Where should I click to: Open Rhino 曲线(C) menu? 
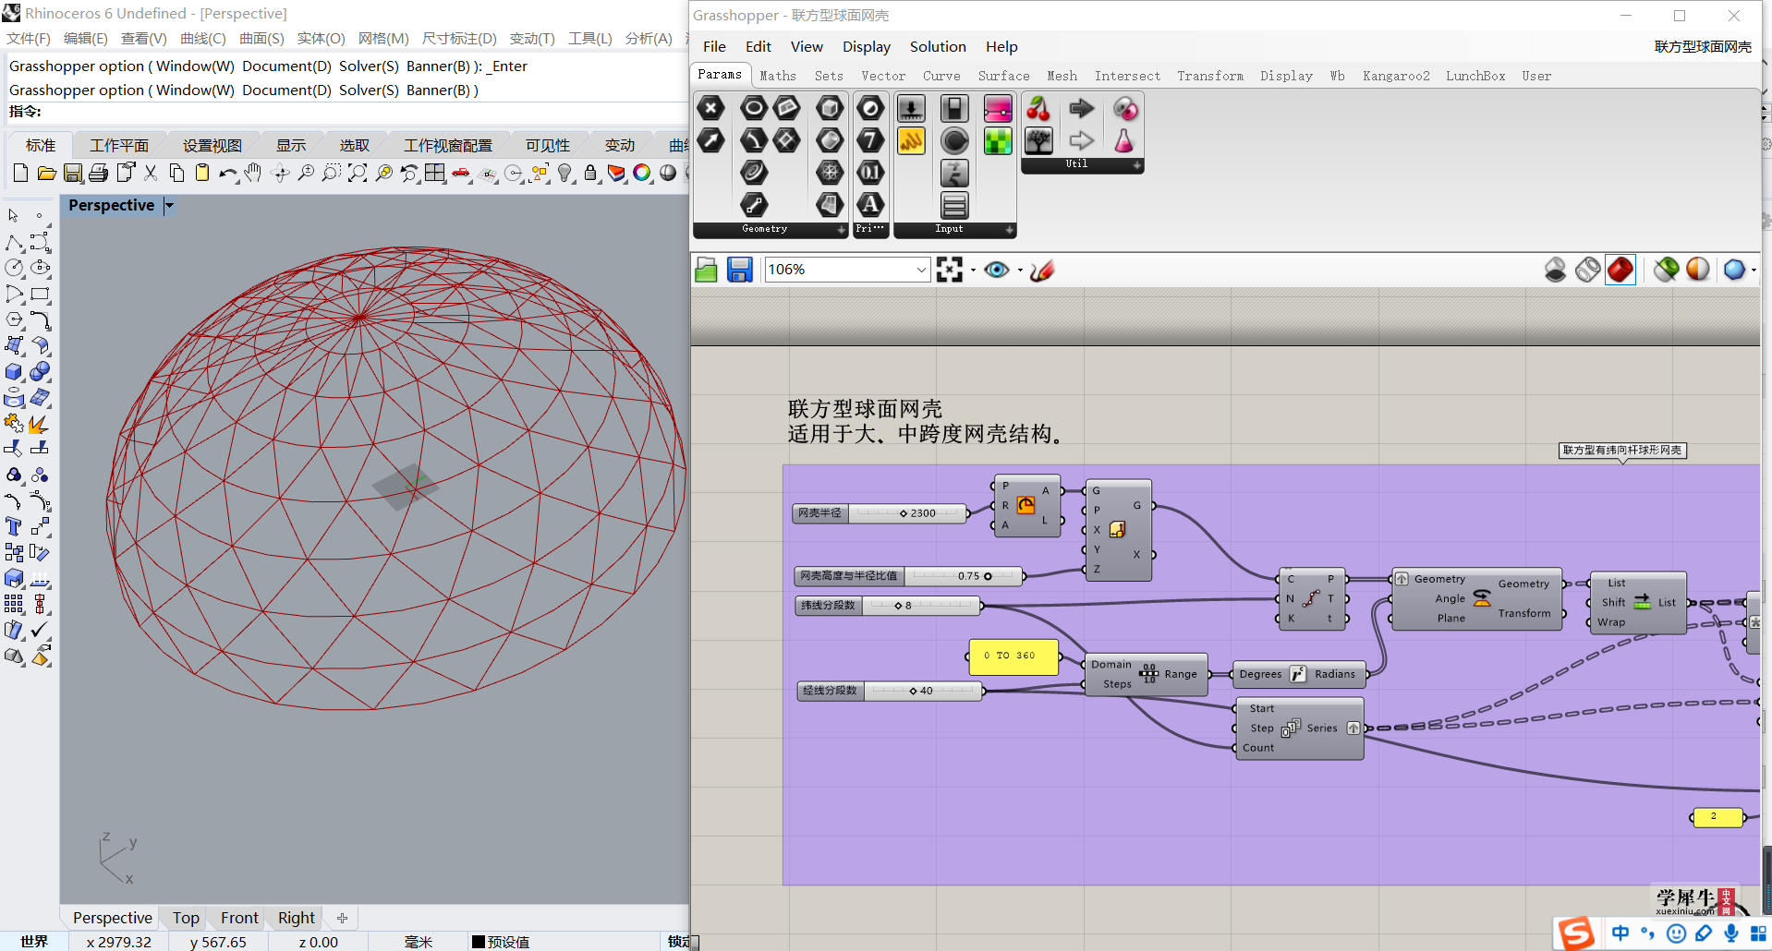pos(202,38)
